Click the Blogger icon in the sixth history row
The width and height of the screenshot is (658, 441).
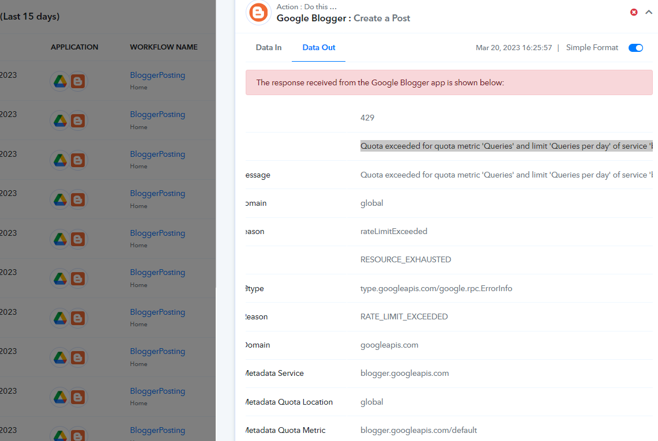(x=78, y=278)
